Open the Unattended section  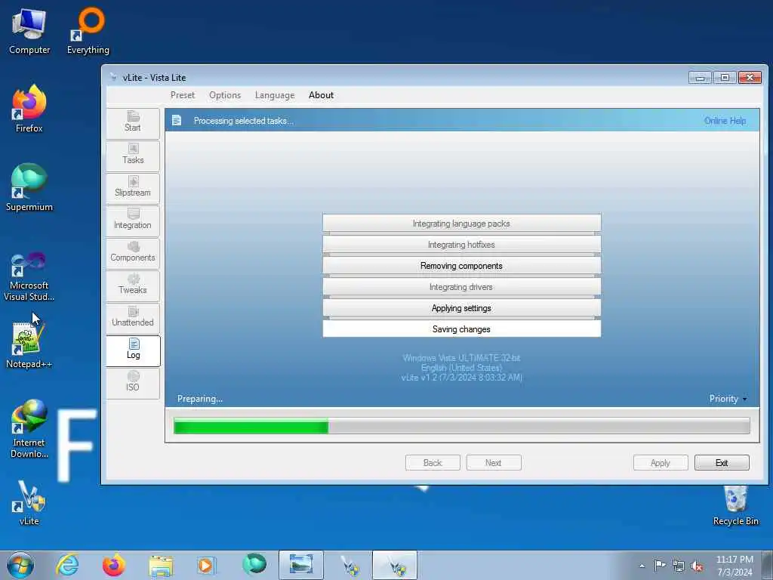pyautogui.click(x=133, y=318)
